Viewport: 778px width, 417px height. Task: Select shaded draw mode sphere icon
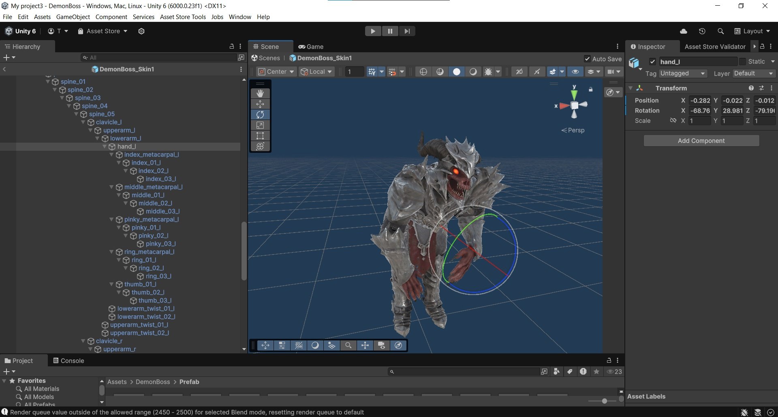tap(457, 72)
